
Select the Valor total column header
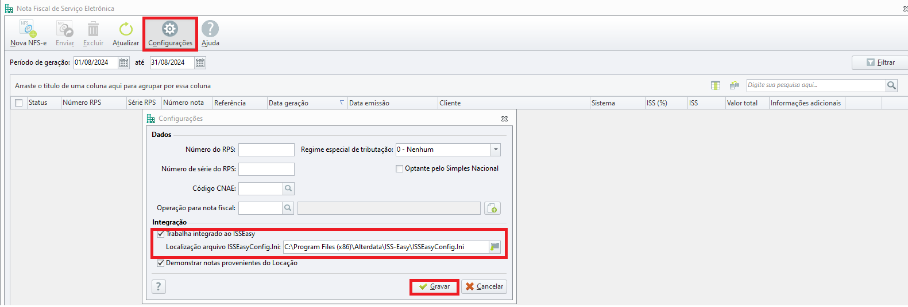tap(747, 103)
